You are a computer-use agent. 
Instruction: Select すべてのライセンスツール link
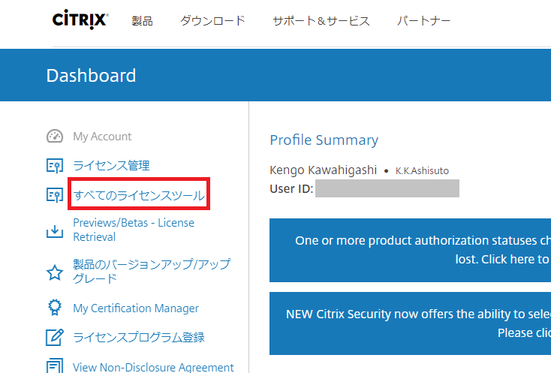coord(138,196)
